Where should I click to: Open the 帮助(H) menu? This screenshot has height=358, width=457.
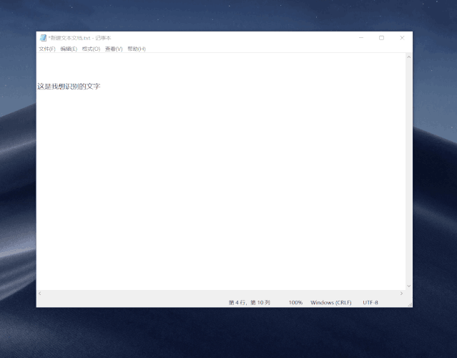pyautogui.click(x=137, y=49)
